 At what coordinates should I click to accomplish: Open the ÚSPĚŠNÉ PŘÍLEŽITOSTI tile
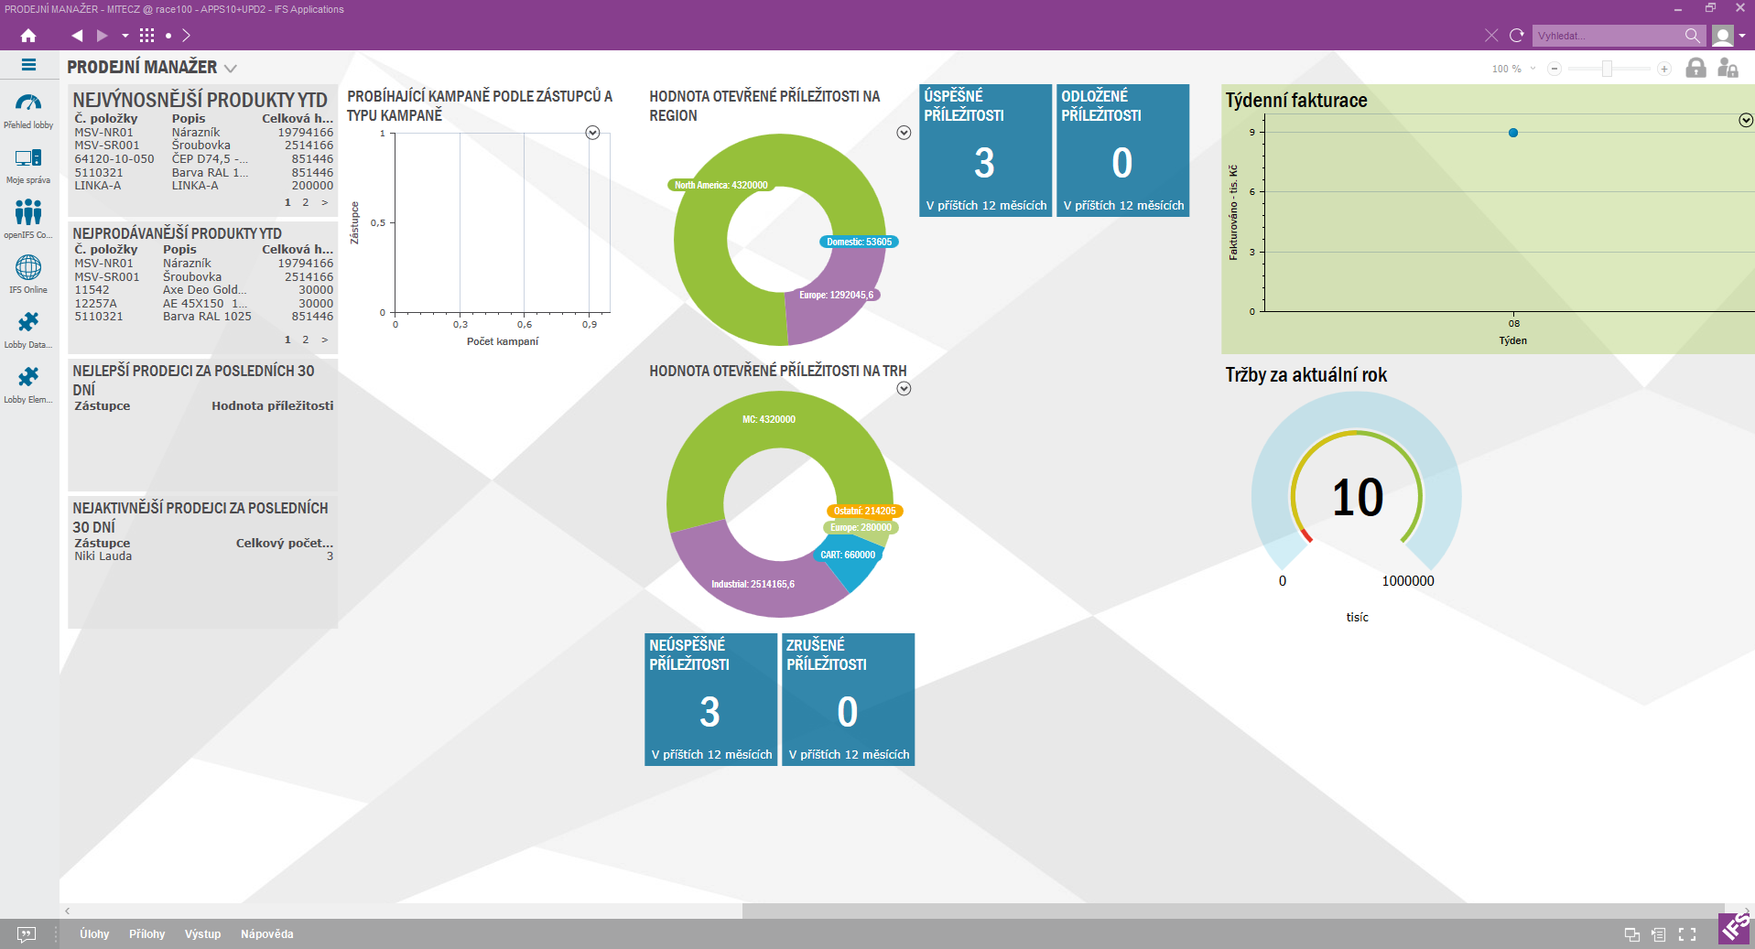pos(985,151)
